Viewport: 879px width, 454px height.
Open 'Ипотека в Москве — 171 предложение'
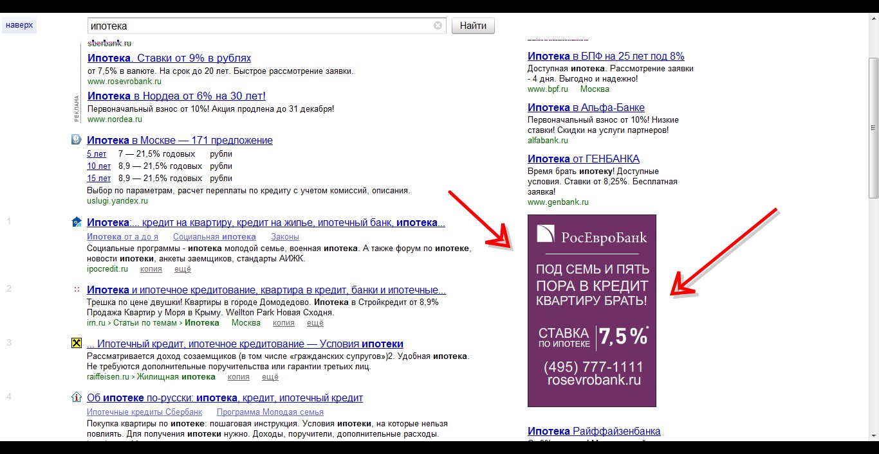[x=180, y=140]
